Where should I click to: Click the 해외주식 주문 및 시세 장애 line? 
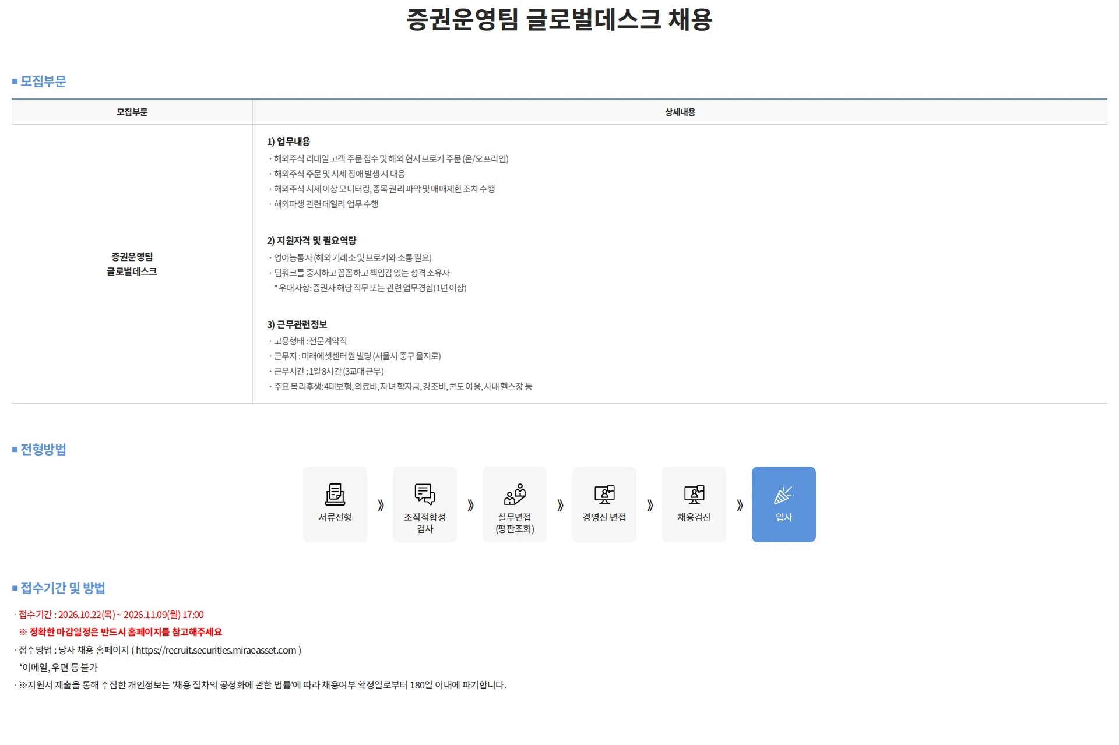coord(337,174)
